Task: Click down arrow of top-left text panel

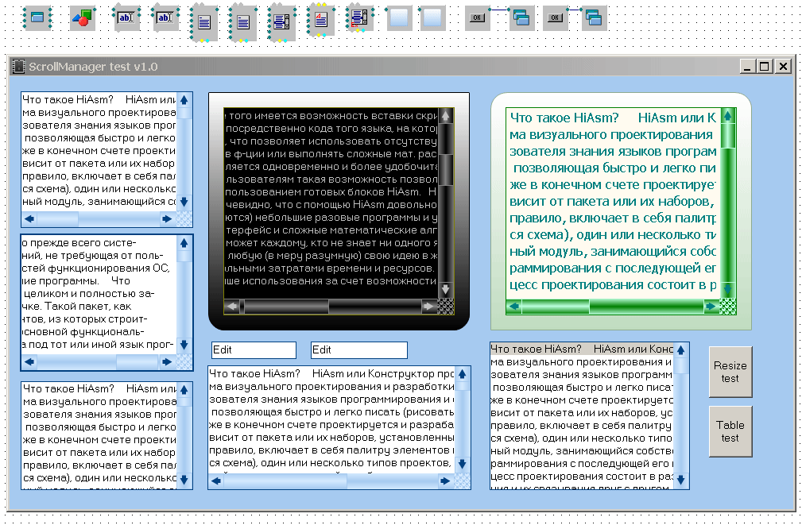Action: [x=184, y=202]
